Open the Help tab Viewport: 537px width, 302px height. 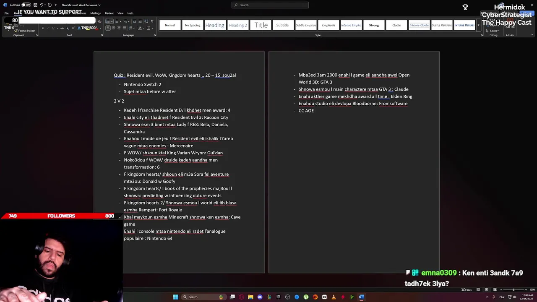pyautogui.click(x=130, y=13)
